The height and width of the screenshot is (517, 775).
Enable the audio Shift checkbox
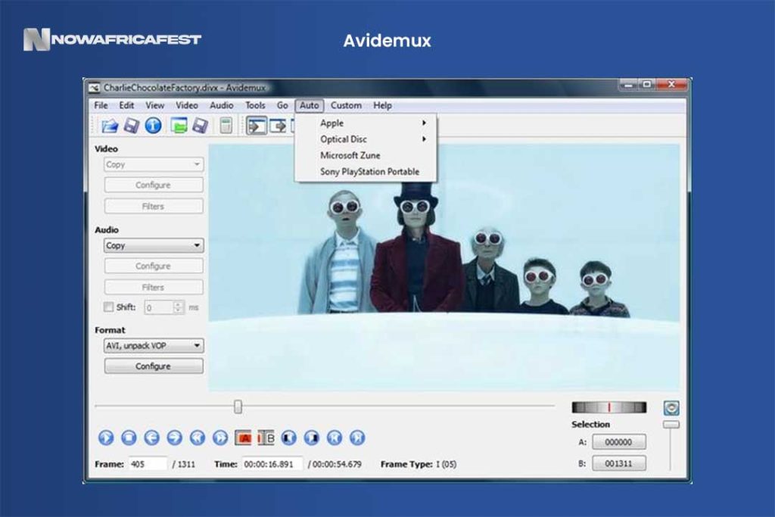[109, 307]
